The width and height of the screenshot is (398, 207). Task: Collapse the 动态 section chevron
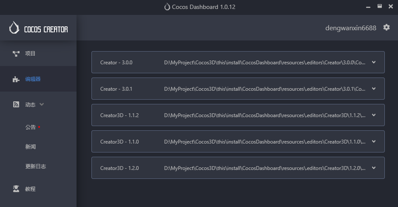coord(42,104)
